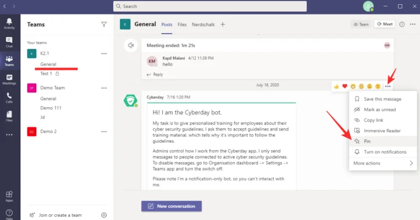Viewport: 420px width, 220px height.
Task: Click the Cyberday sender name
Action: click(x=155, y=97)
